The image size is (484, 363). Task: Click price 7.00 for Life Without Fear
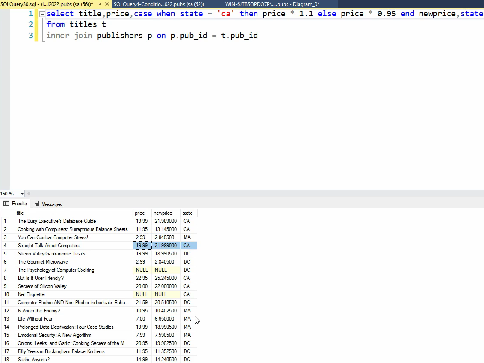pos(142,319)
